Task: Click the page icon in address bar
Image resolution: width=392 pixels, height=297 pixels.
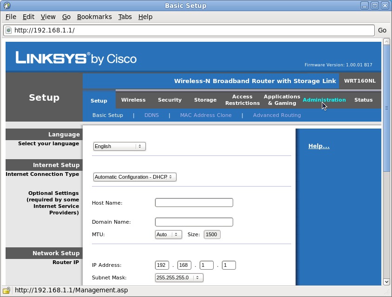Action: pos(8,30)
